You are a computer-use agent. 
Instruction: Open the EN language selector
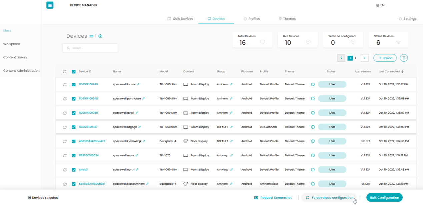pyautogui.click(x=380, y=5)
